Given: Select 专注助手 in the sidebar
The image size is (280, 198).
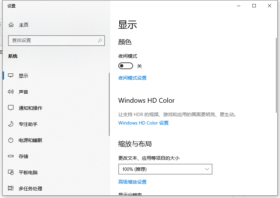Looking at the screenshot, I should tap(28, 124).
